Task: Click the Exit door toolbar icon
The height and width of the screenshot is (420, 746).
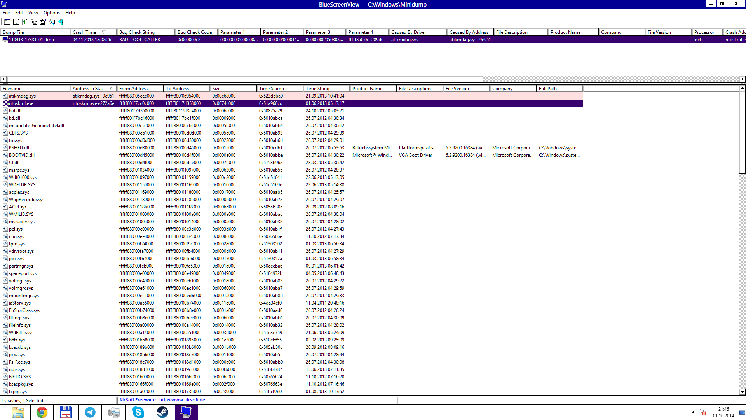Action: [x=61, y=22]
